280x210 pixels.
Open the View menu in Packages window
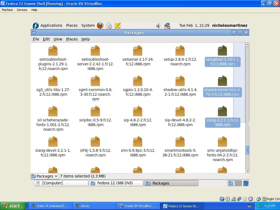click(x=58, y=39)
